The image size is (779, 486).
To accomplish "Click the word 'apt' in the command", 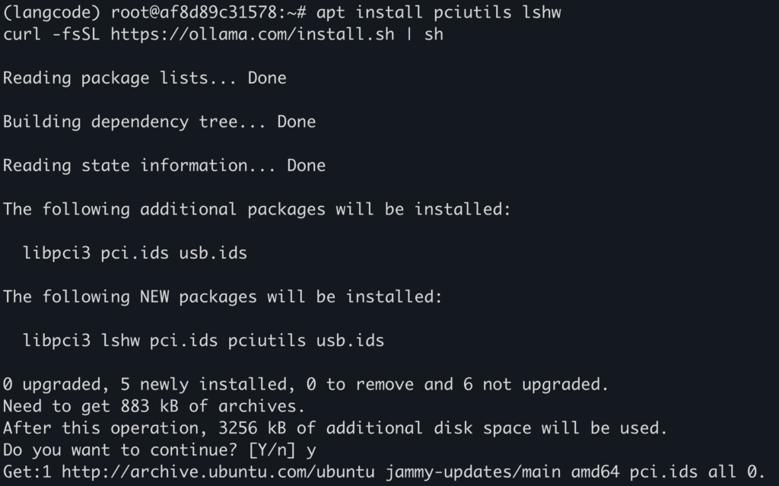I will pyautogui.click(x=330, y=13).
